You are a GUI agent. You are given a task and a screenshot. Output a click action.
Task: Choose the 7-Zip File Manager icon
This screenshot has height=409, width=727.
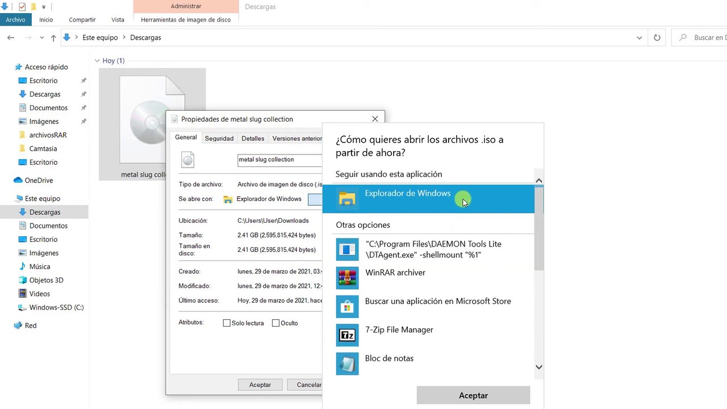[347, 335]
